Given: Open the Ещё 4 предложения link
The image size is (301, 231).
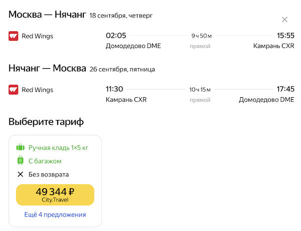Looking at the screenshot, I should (55, 214).
